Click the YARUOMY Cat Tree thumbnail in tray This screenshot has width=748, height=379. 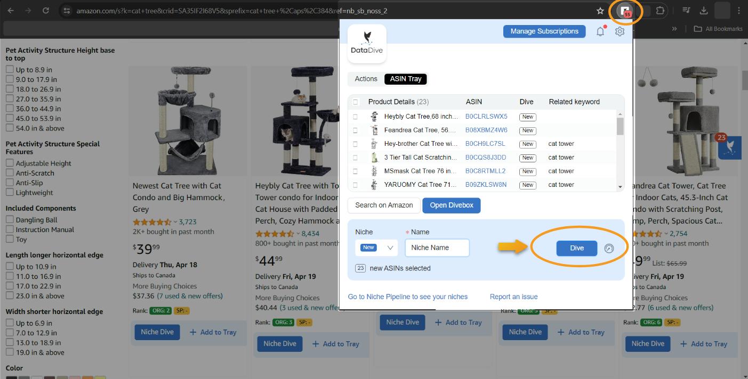pyautogui.click(x=374, y=185)
